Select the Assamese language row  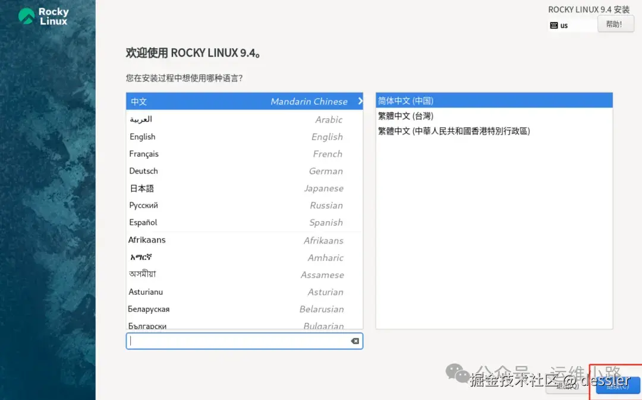point(244,275)
